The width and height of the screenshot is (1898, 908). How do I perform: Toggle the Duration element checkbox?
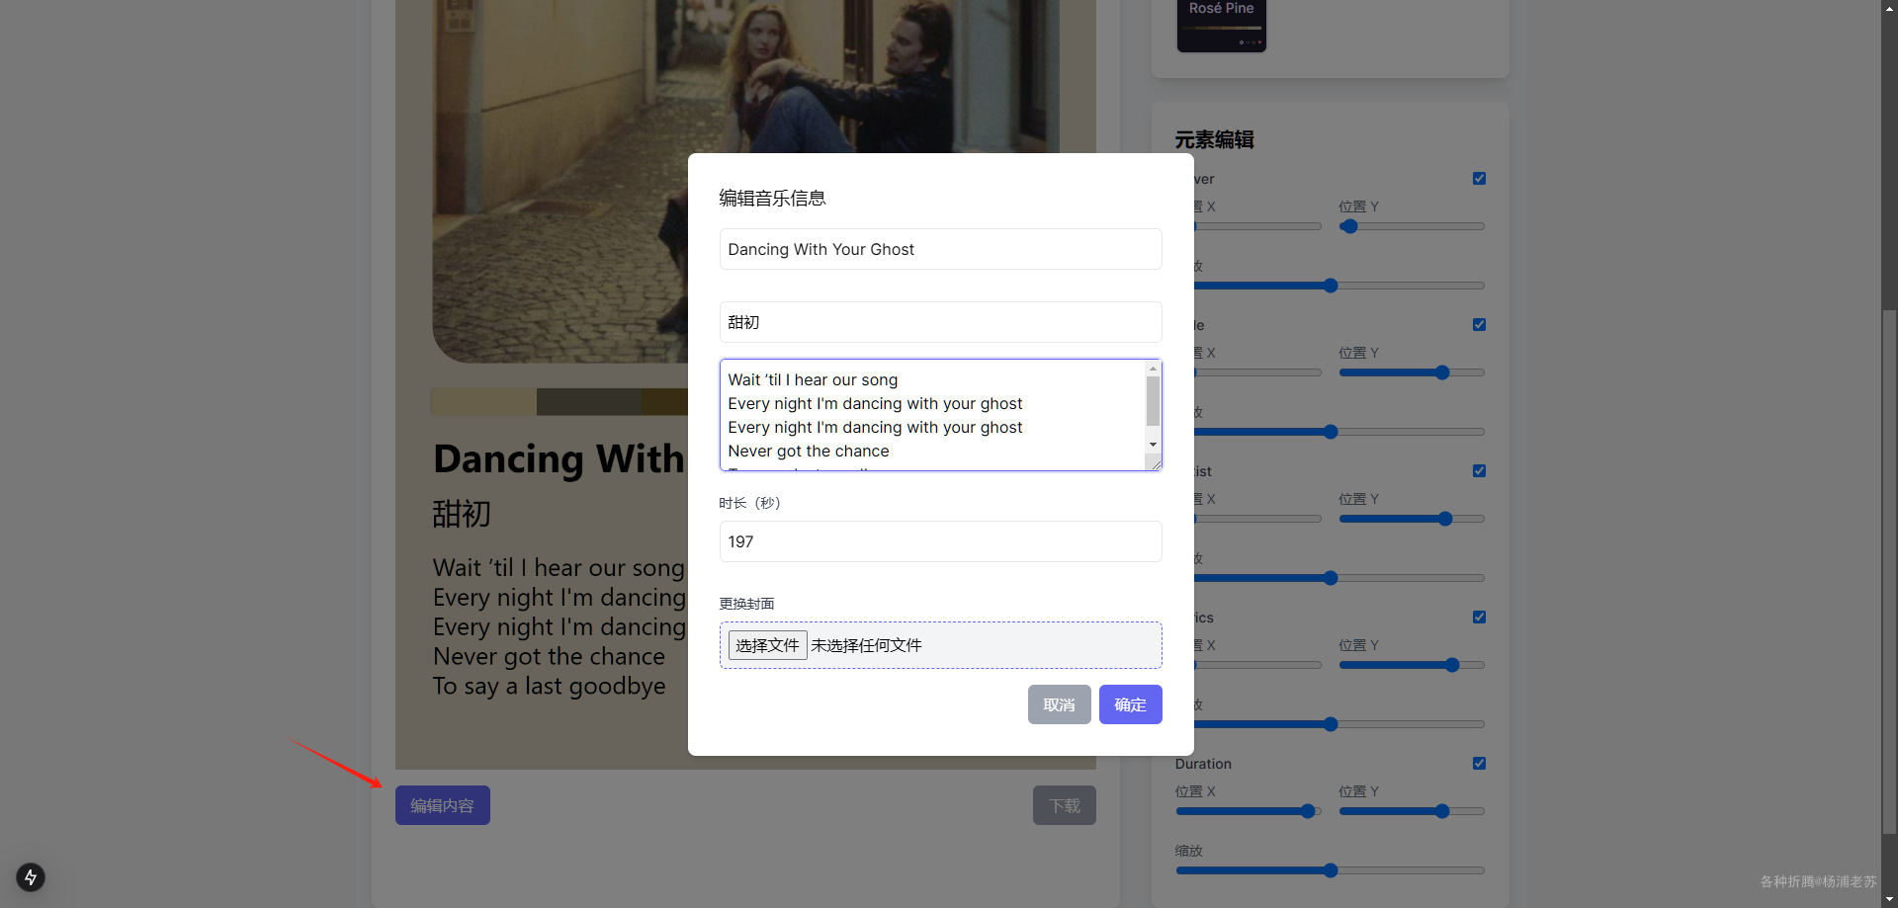(x=1479, y=764)
